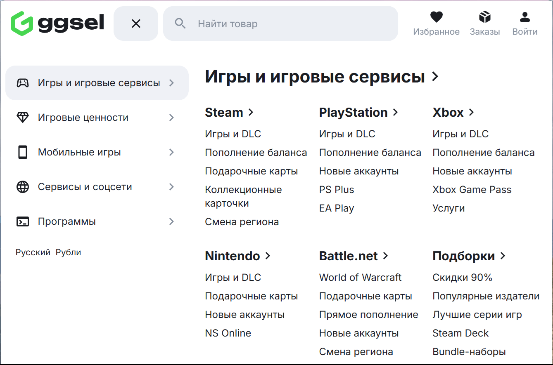Open 'Смена региона' under Battle.net

[356, 352]
